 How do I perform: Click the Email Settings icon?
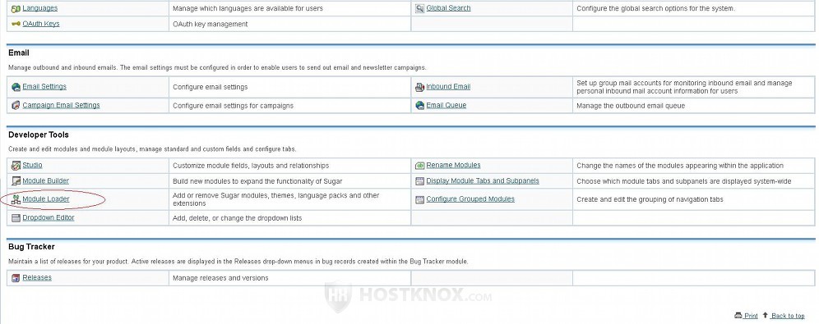[16, 87]
